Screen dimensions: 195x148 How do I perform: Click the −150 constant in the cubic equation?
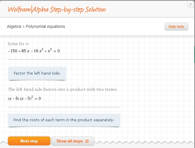click(x=13, y=51)
